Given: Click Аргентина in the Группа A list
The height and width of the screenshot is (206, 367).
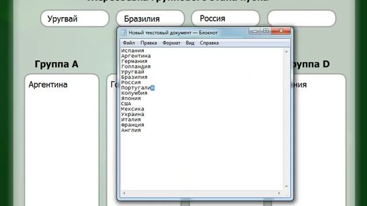Looking at the screenshot, I should pyautogui.click(x=48, y=85).
